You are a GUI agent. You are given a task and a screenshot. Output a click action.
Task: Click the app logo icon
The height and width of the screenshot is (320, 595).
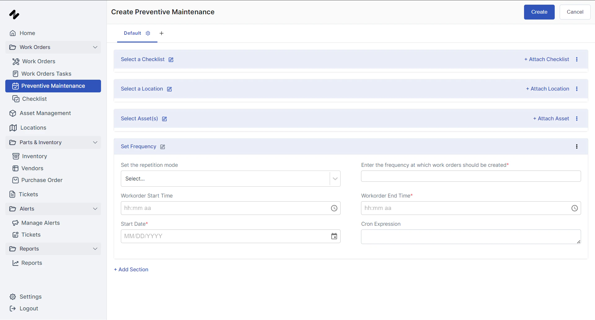[x=14, y=14]
